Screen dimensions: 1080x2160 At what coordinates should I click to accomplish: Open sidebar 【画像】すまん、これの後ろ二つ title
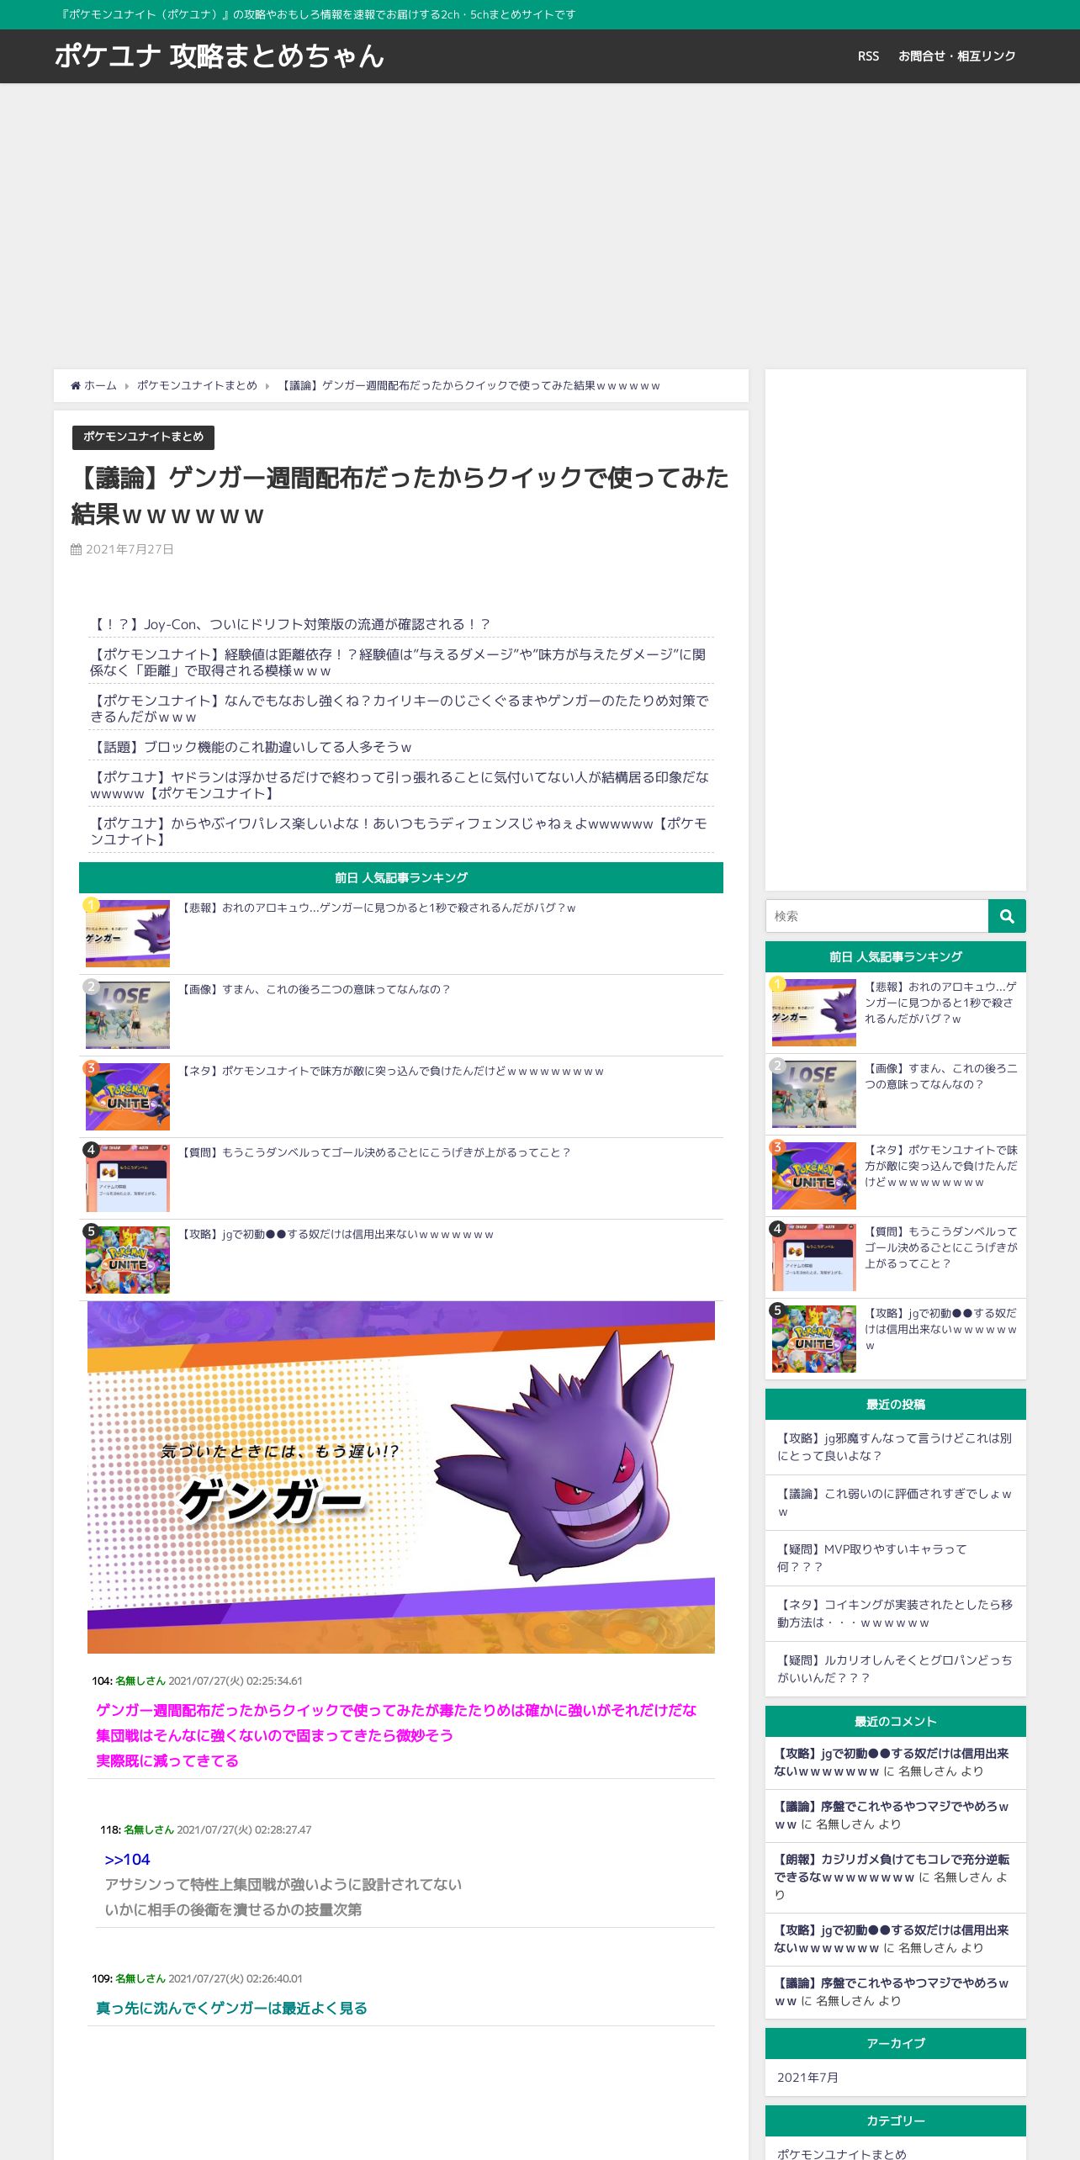click(941, 1077)
